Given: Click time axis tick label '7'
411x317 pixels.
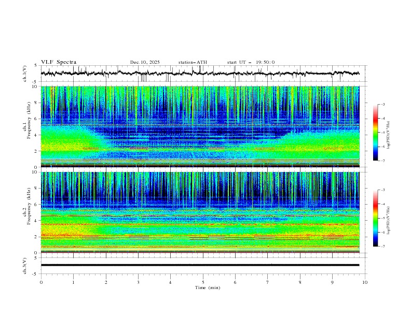Looking at the screenshot, I should coord(268,282).
